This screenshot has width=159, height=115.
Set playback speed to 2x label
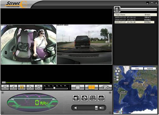click(57, 86)
